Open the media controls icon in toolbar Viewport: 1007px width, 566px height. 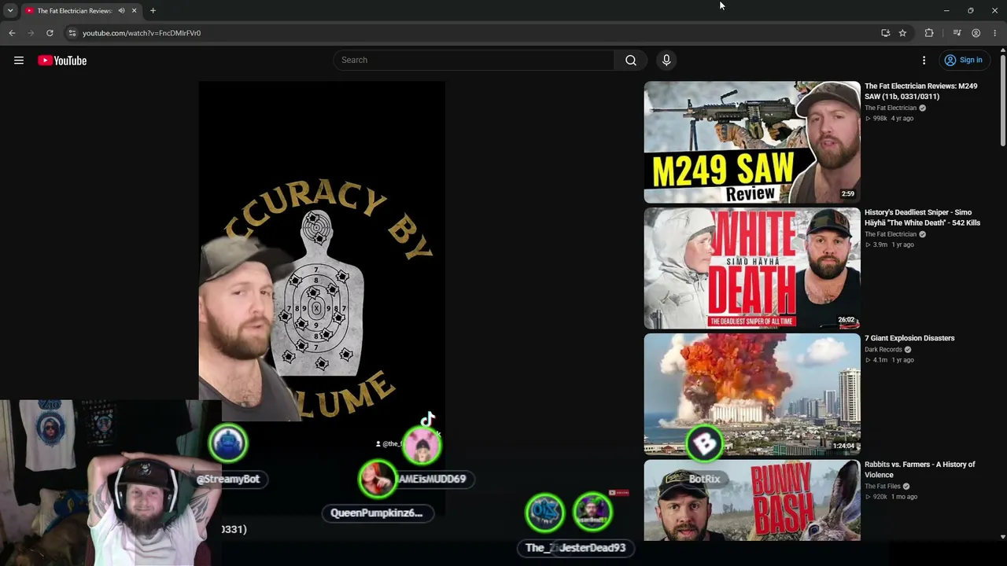pyautogui.click(x=957, y=33)
